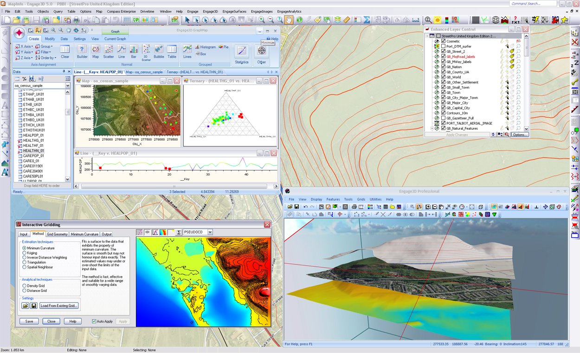580x353 pixels.
Task: Select the pan hand tool in main toolbar
Action: (x=289, y=20)
